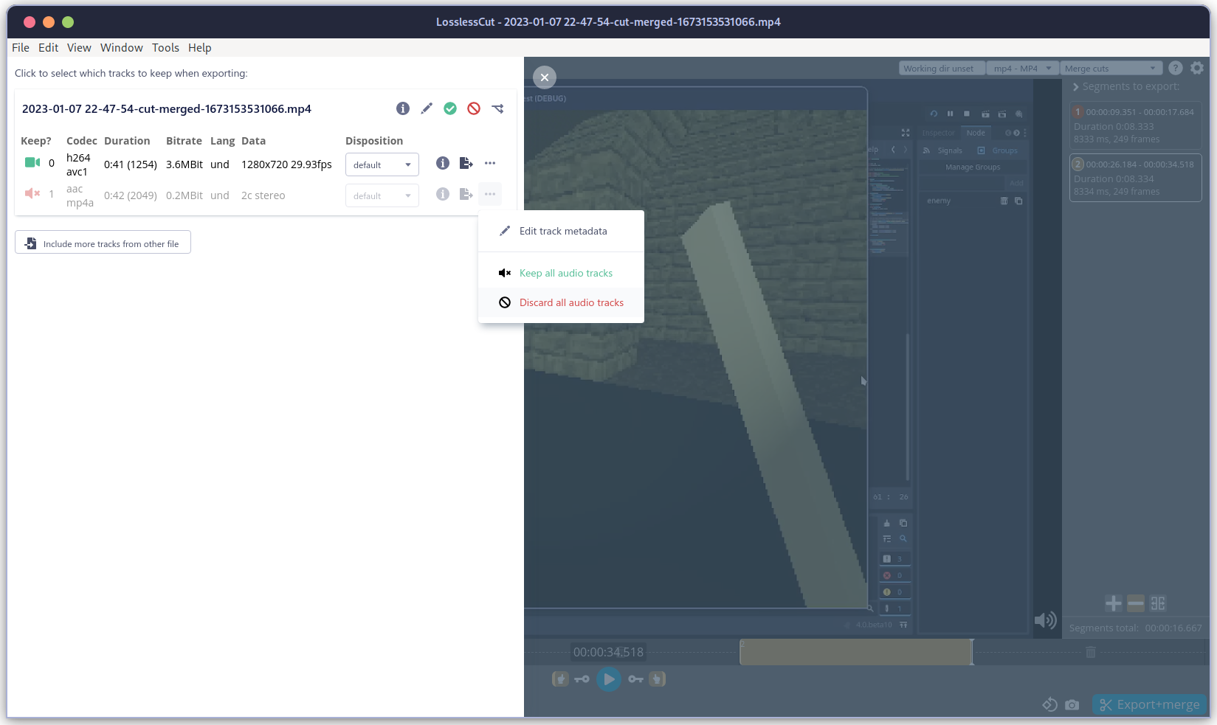The height and width of the screenshot is (725, 1217).
Task: Click shuffle icon in file header
Action: [x=497, y=108]
